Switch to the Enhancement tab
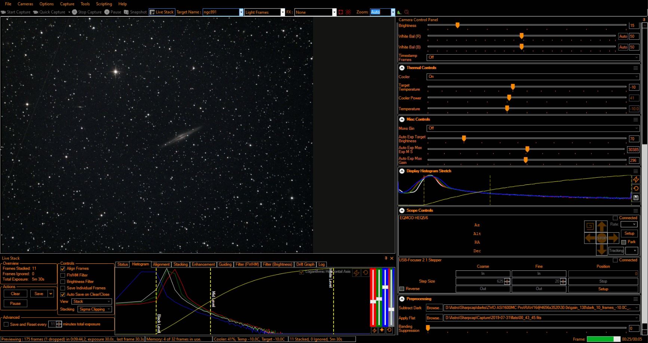Screen dimensions: 648x343 (x=203, y=264)
